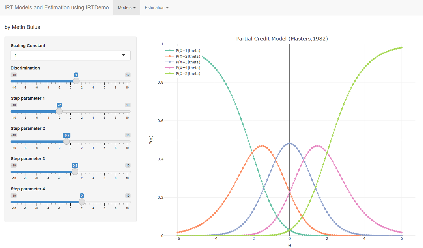Click the peak of the orange P(X=2) curve
423x248 pixels.
pyautogui.click(x=262, y=146)
